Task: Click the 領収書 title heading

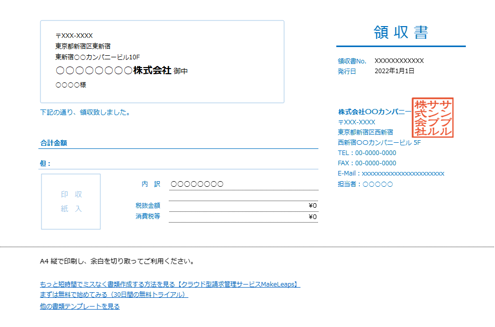Action: pos(401,32)
